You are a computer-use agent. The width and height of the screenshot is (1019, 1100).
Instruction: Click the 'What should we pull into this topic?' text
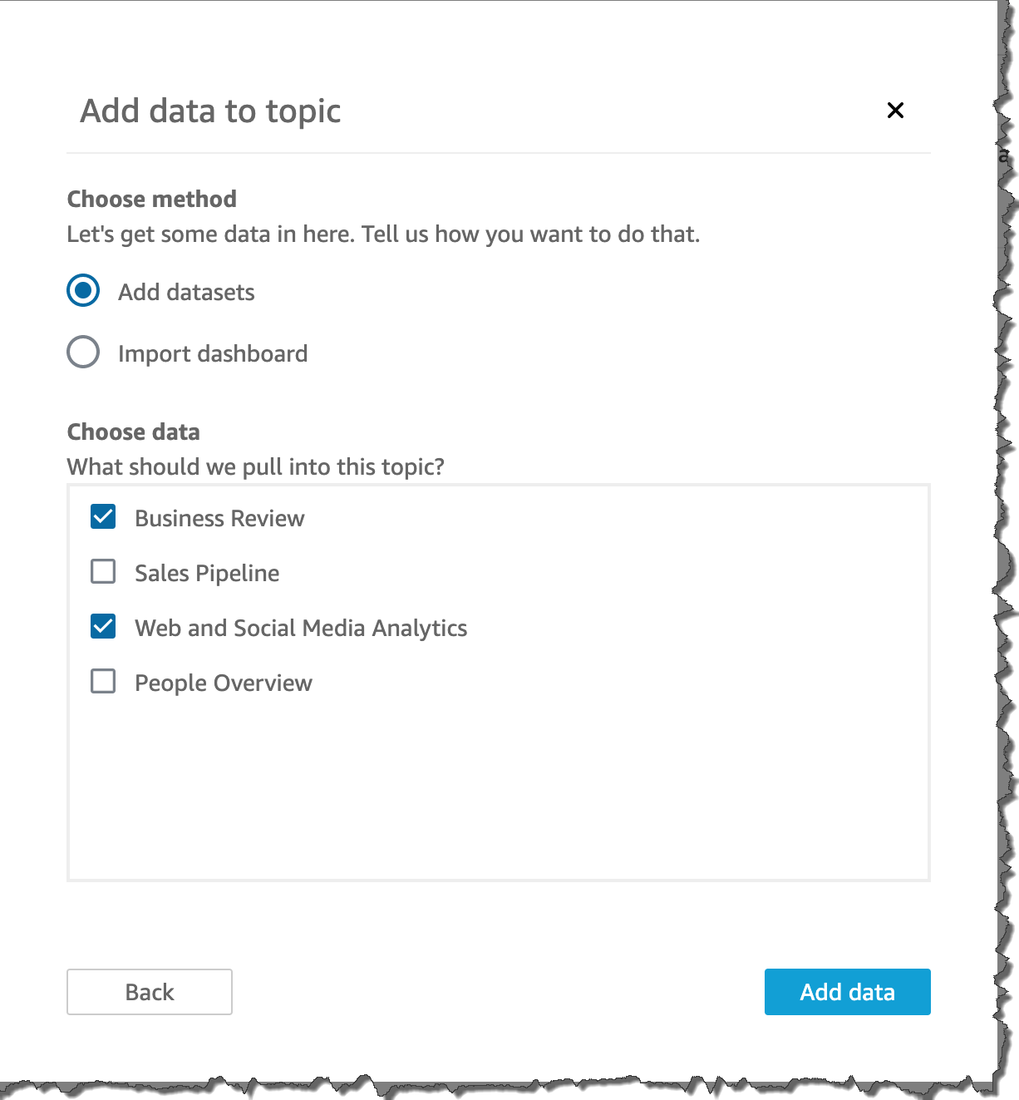pyautogui.click(x=255, y=467)
